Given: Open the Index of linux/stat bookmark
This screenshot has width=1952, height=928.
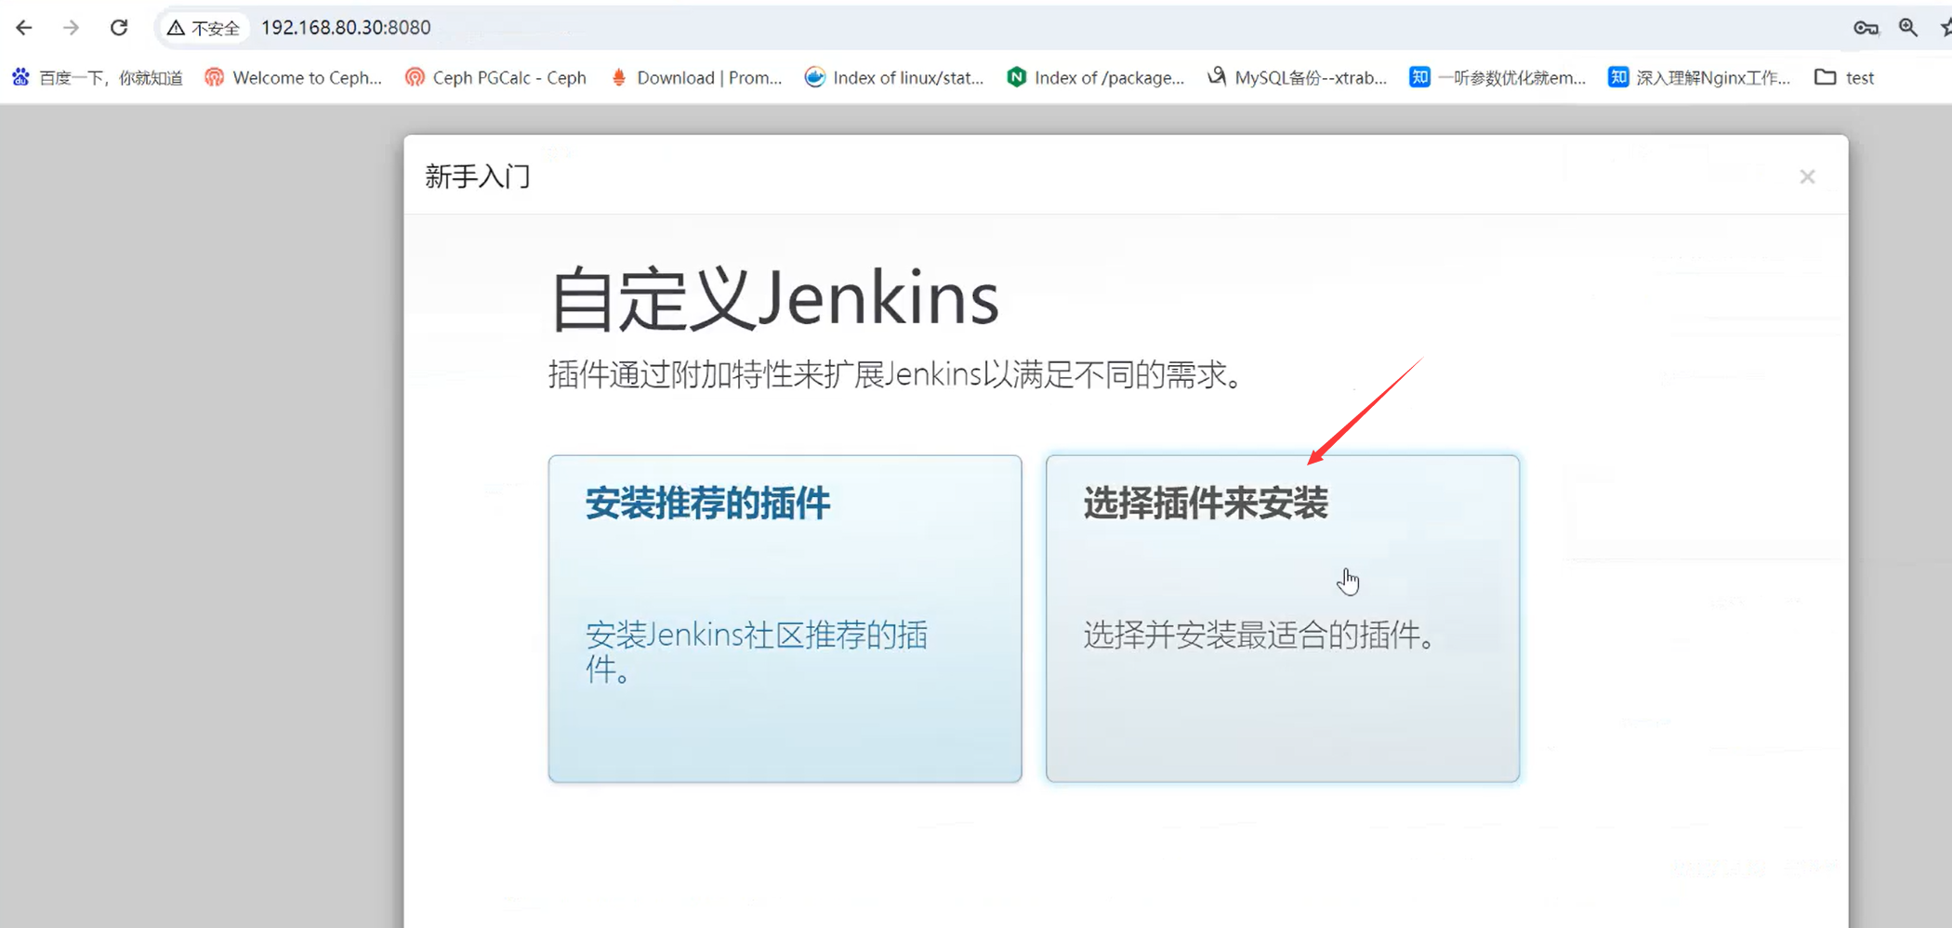Looking at the screenshot, I should coord(894,78).
